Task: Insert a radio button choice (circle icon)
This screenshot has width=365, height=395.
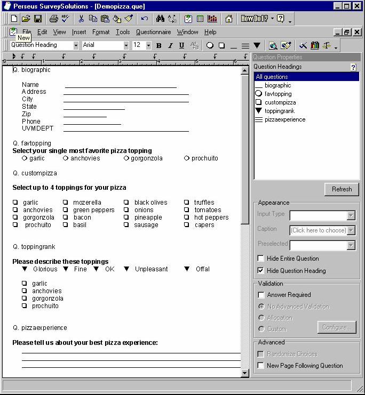Action: coord(210,46)
